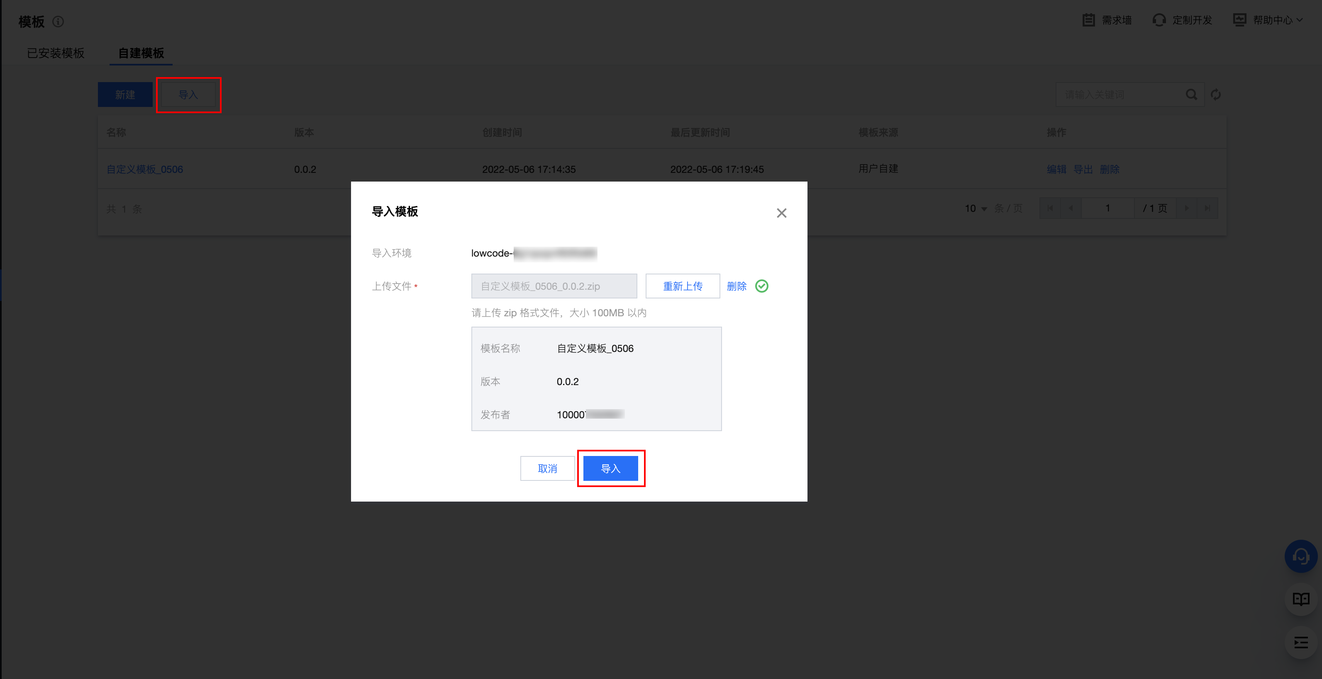Close the 导入模板 dialog

pos(781,213)
